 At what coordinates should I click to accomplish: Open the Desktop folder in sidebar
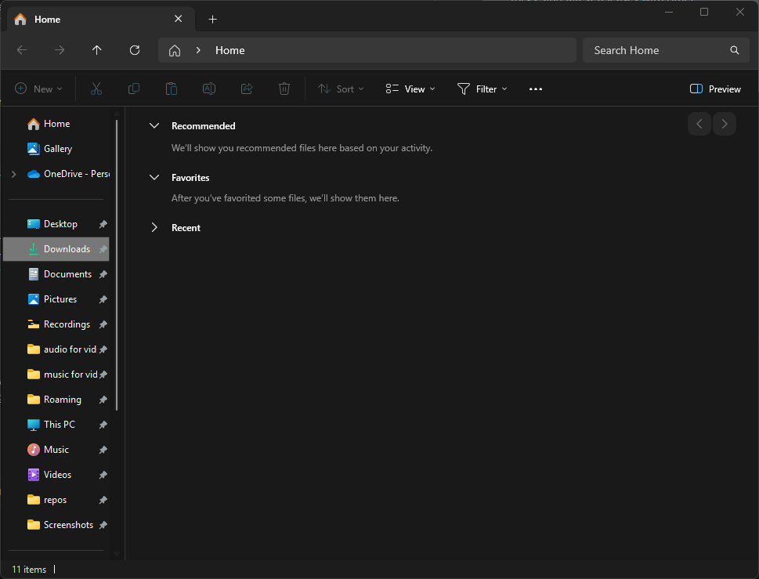pos(56,224)
